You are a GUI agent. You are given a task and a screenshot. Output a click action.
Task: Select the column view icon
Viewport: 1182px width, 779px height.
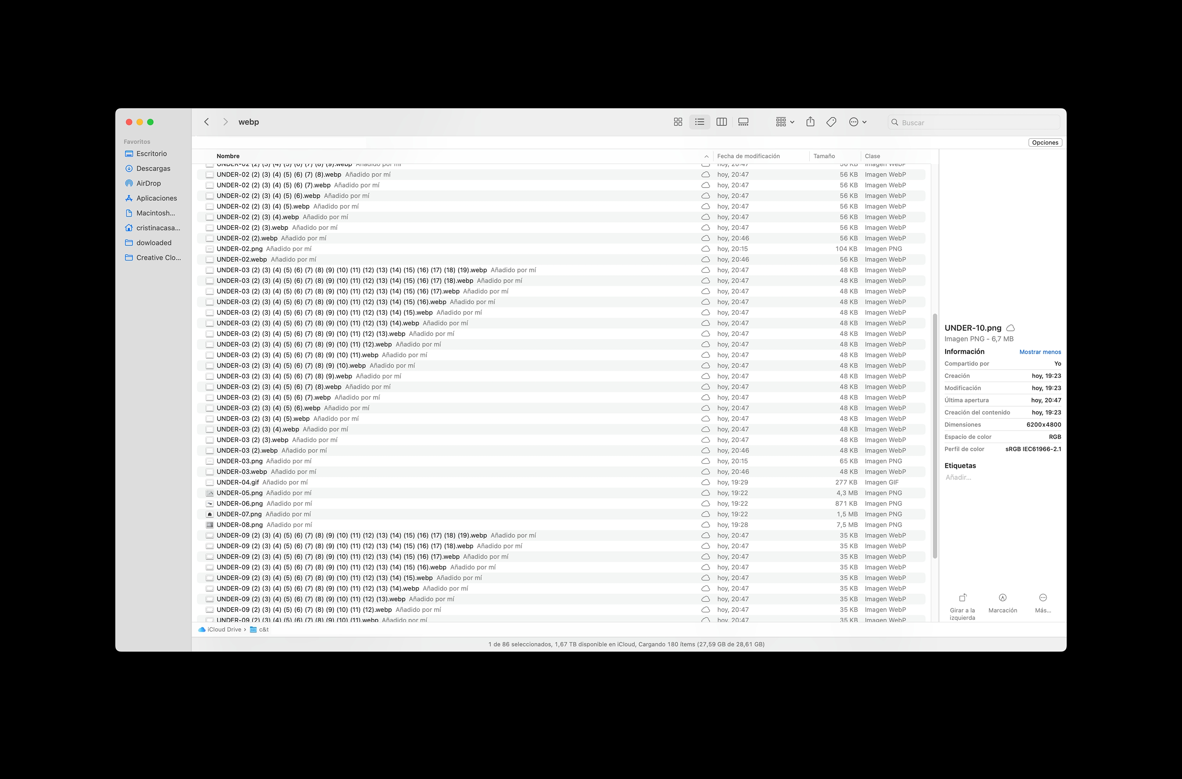point(722,122)
